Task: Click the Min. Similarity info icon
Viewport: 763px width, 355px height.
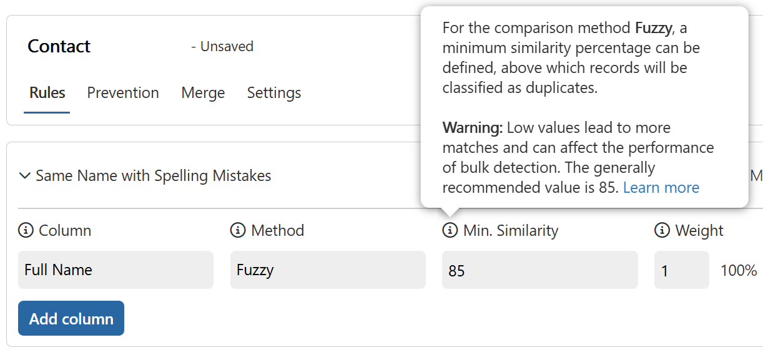Action: tap(450, 230)
